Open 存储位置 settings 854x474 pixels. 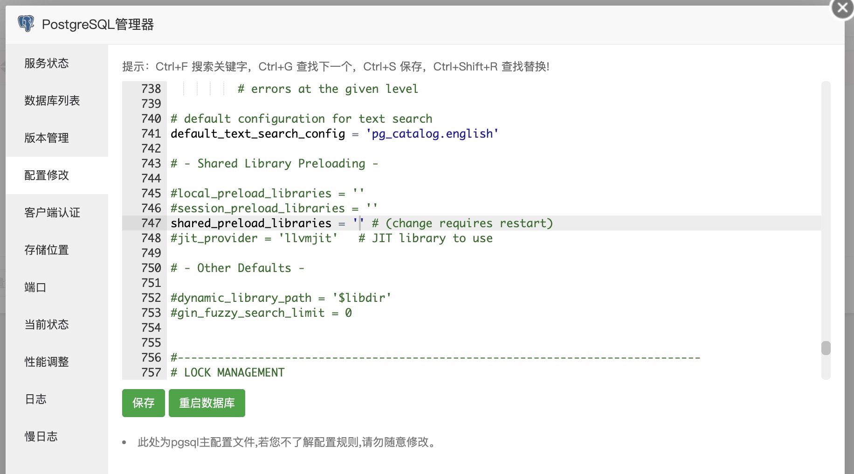point(57,250)
